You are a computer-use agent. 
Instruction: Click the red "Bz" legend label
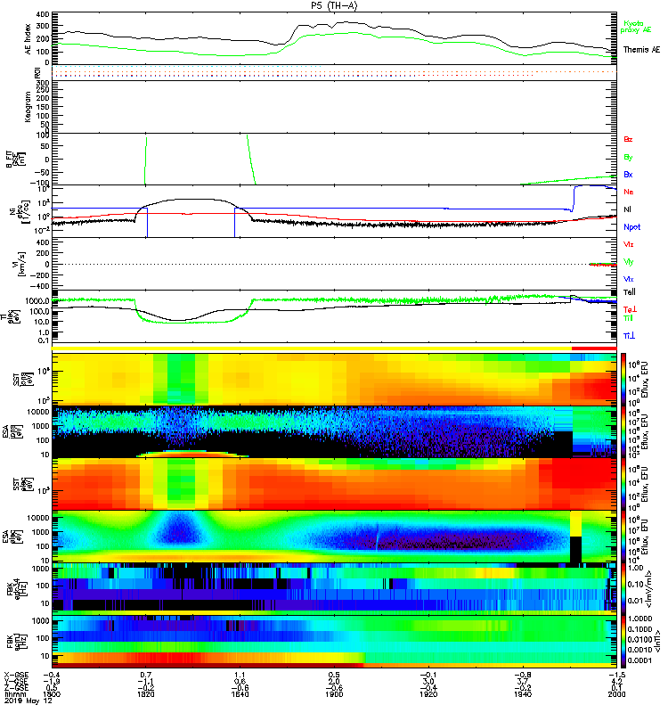[628, 139]
